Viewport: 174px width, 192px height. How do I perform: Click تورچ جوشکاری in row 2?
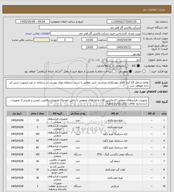click(115, 127)
